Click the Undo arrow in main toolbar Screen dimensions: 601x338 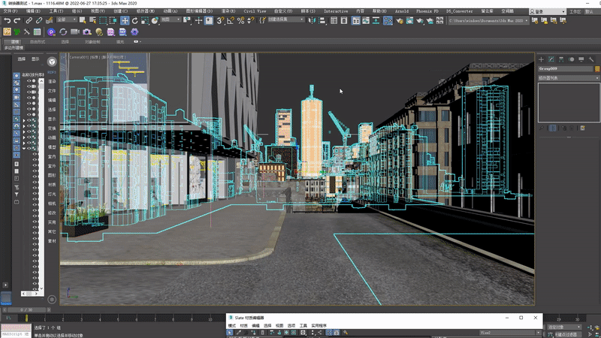point(7,20)
